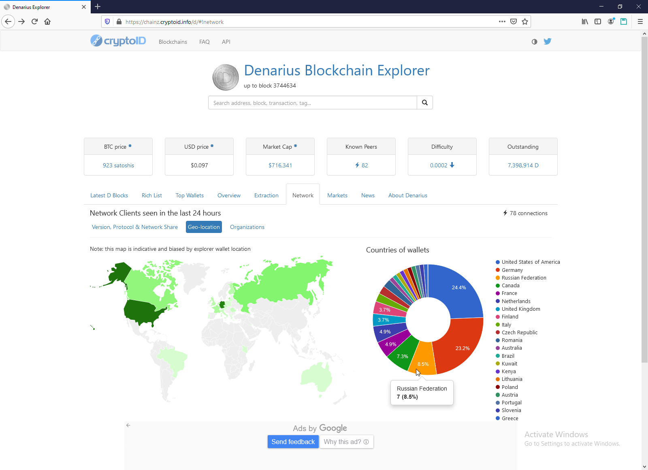Click the magnifier search button
The height and width of the screenshot is (470, 648).
pyautogui.click(x=425, y=103)
